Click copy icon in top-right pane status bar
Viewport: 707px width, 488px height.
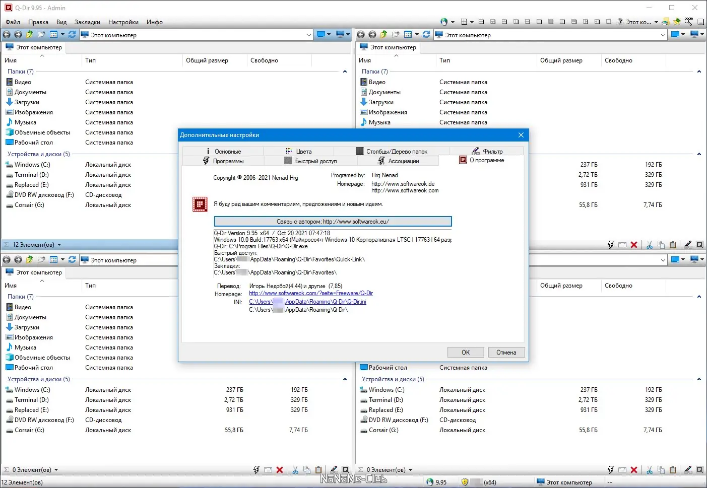(661, 245)
